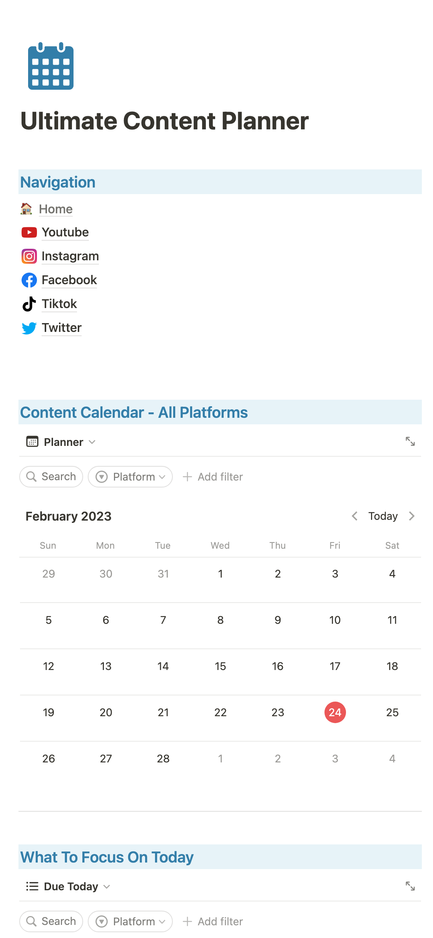Screen dimensions: 433x938
Task: Add filter to the Planner calendar
Action: point(213,477)
